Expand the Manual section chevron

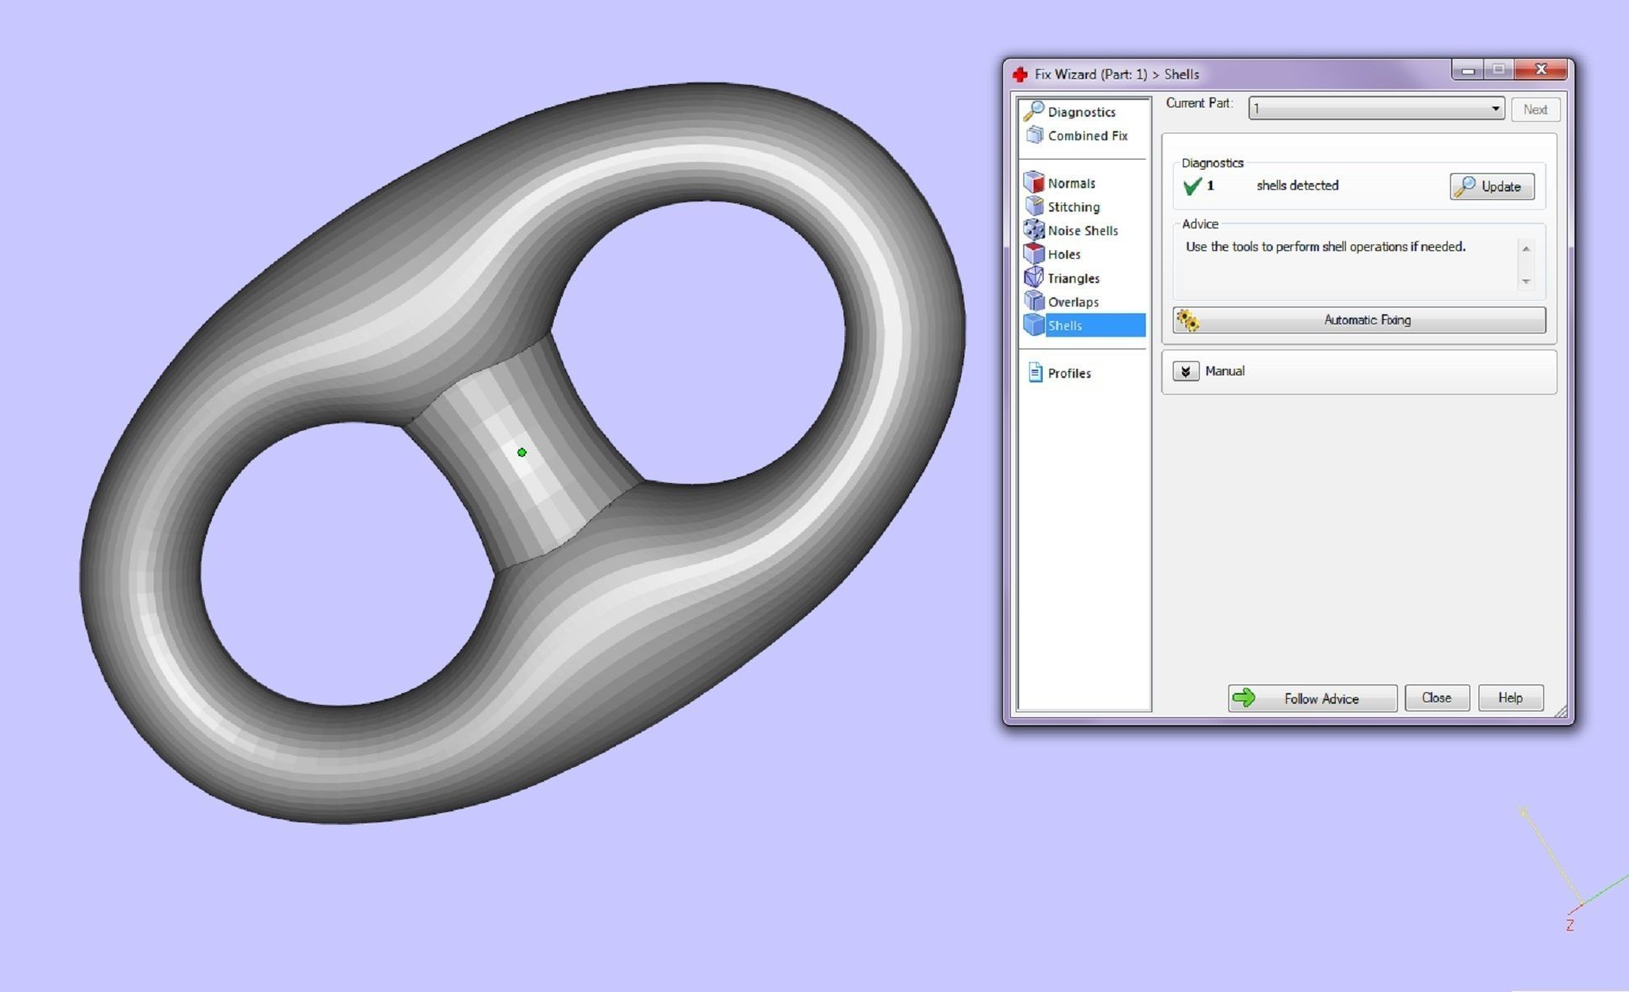(1185, 371)
